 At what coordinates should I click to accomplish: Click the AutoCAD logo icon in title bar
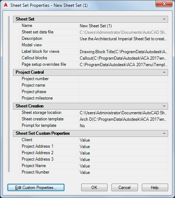[x=6, y=5]
